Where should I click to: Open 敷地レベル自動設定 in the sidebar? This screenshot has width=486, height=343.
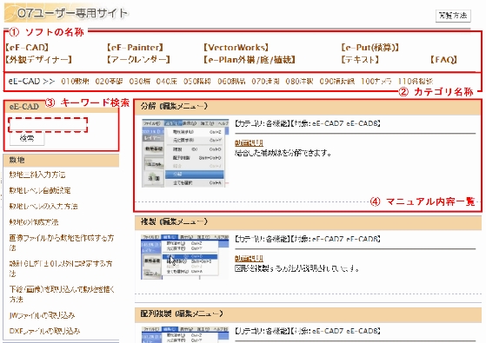pyautogui.click(x=40, y=190)
